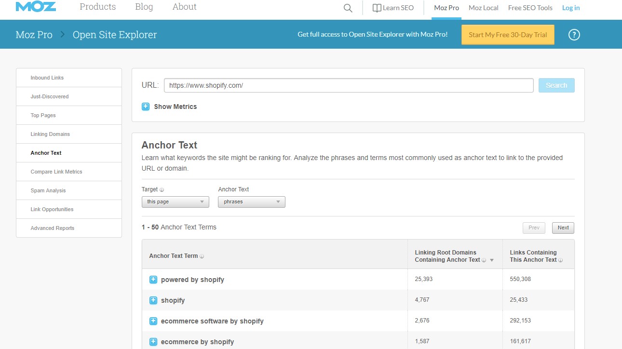
Task: Expand 'ecommerce by shopify' row
Action: tap(153, 342)
